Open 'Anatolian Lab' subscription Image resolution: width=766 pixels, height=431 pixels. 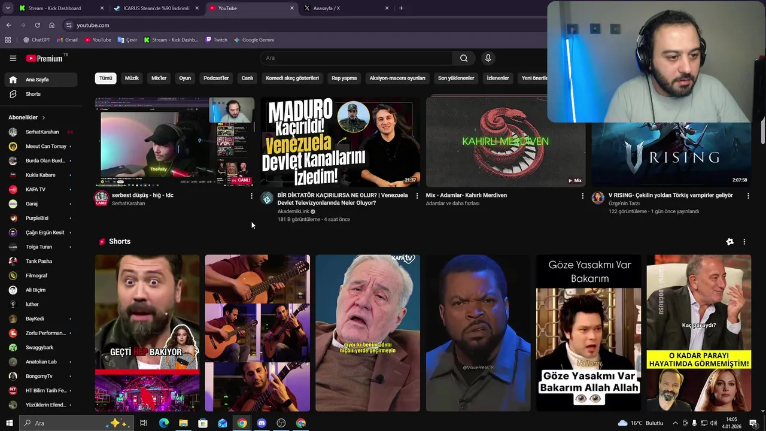click(39, 362)
